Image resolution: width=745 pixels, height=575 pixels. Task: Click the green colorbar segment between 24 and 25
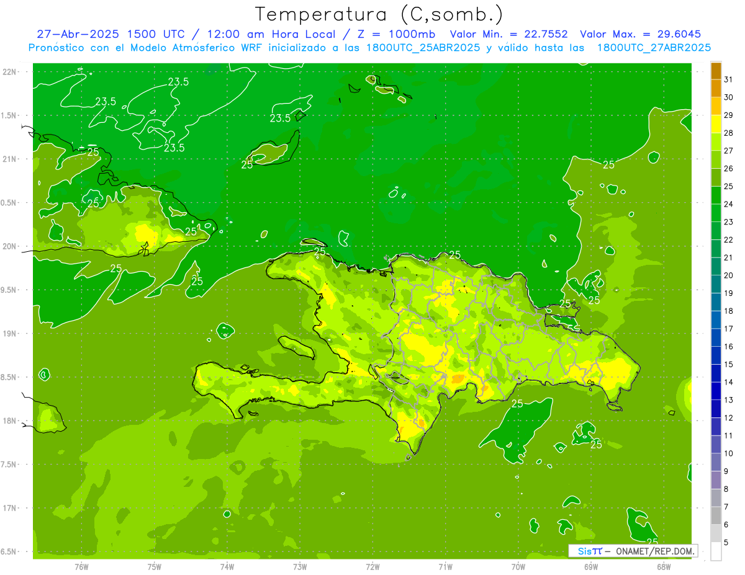point(716,195)
